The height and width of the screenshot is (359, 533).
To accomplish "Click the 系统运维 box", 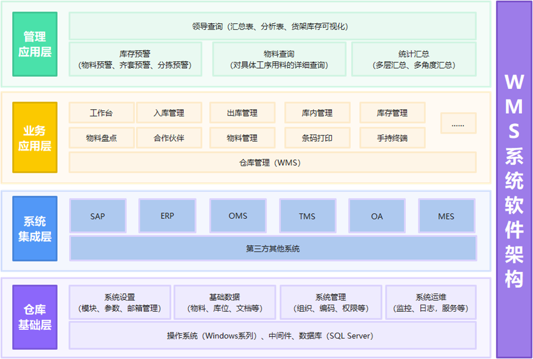I will pyautogui.click(x=431, y=302).
